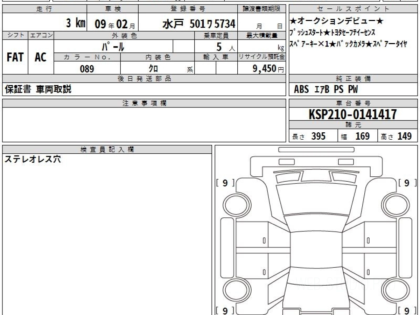Screen dimensions: 420x315
Task: Click the "内装色" header
Action: click(x=157, y=57)
